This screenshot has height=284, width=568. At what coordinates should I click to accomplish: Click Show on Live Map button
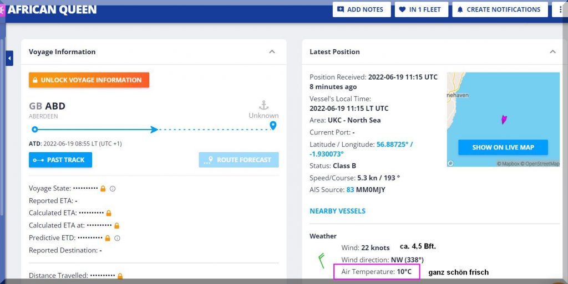pyautogui.click(x=503, y=147)
